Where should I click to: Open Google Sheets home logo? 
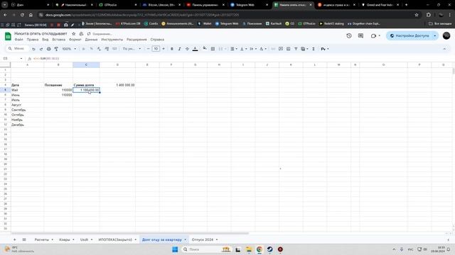point(8,36)
